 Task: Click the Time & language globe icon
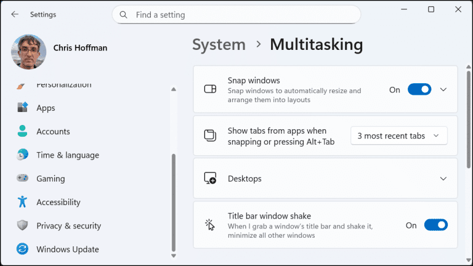pyautogui.click(x=23, y=155)
